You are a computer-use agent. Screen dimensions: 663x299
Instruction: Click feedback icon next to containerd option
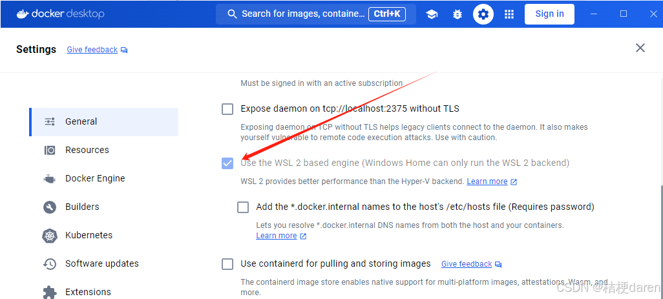tap(498, 264)
